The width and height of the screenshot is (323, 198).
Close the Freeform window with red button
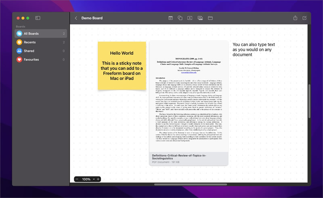click(18, 18)
